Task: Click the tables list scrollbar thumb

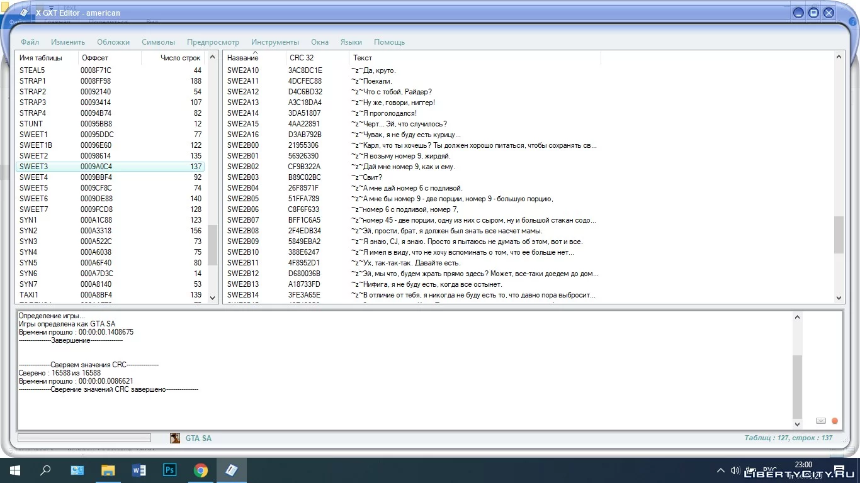Action: (212, 245)
